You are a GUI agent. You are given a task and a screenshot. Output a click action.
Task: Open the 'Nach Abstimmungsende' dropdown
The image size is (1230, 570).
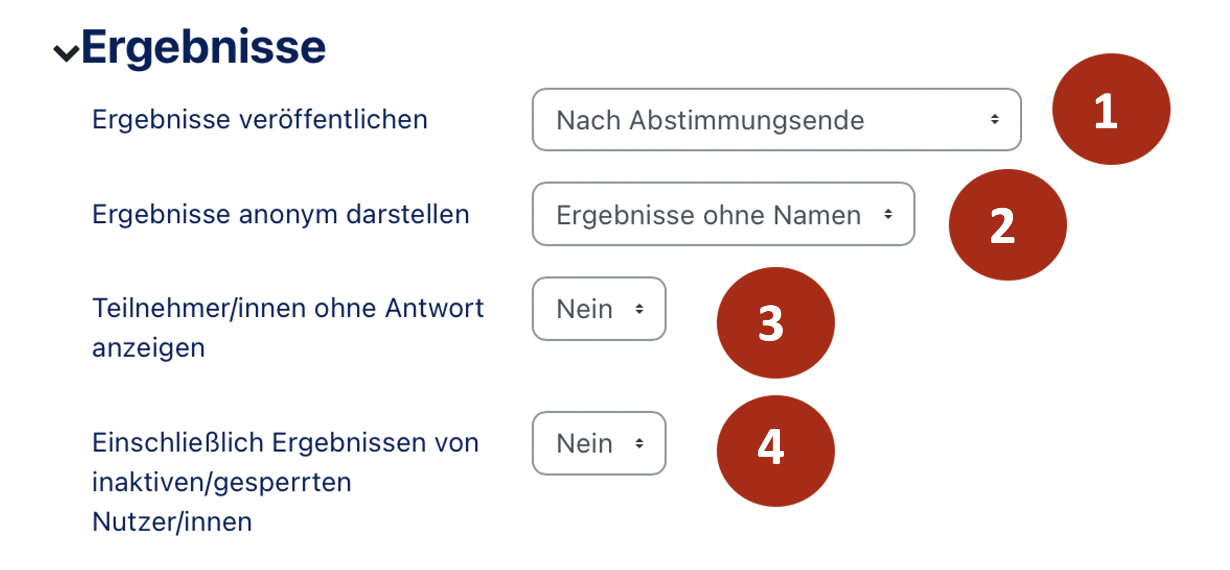click(x=776, y=120)
